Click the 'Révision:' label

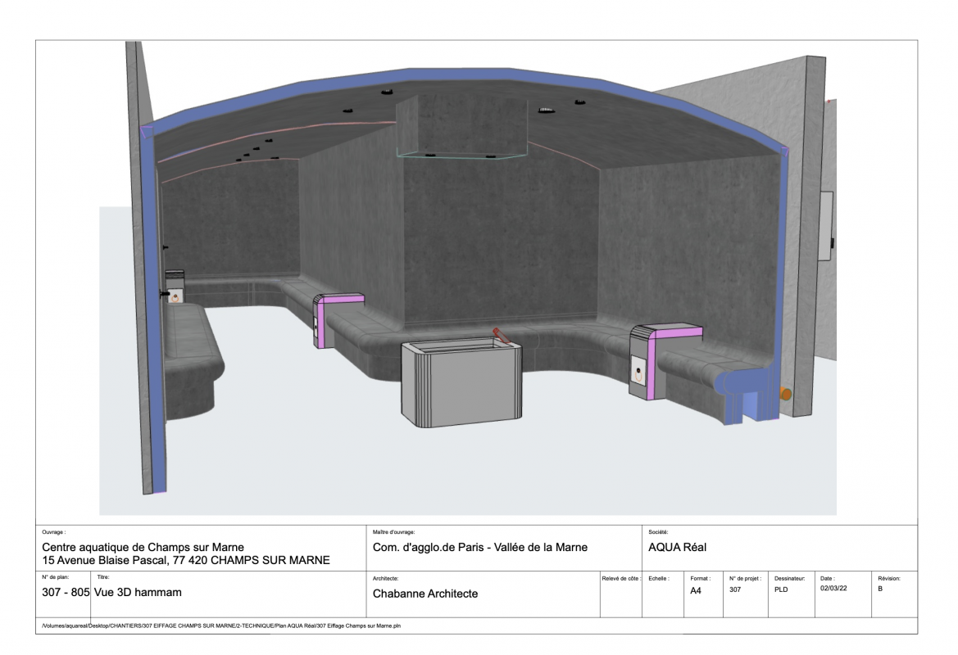(x=889, y=578)
